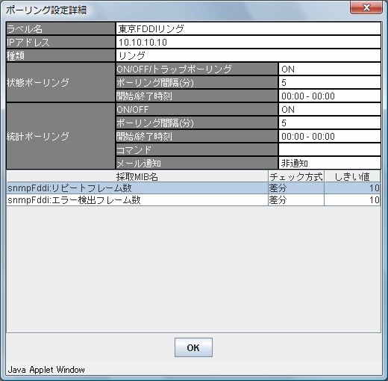Click the チェック方式 column header
The image size is (388, 381).
coord(296,176)
